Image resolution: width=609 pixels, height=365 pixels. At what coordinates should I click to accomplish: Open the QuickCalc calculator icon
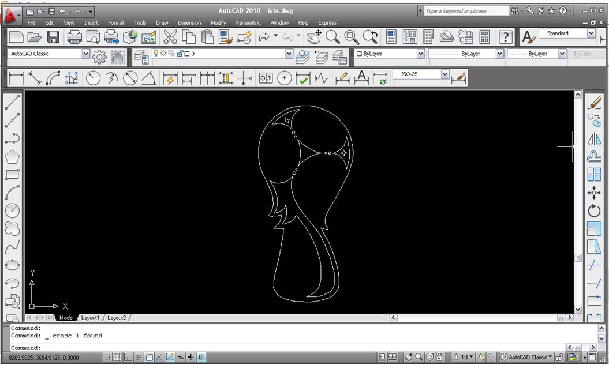485,37
